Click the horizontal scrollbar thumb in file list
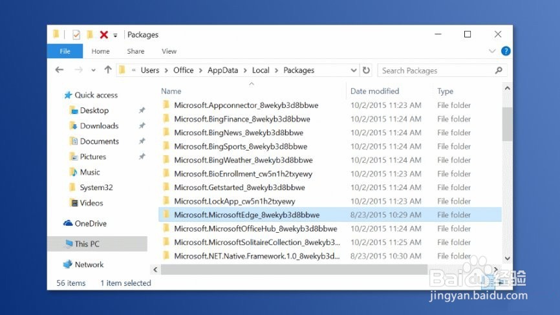560x315 pixels. [x=294, y=269]
